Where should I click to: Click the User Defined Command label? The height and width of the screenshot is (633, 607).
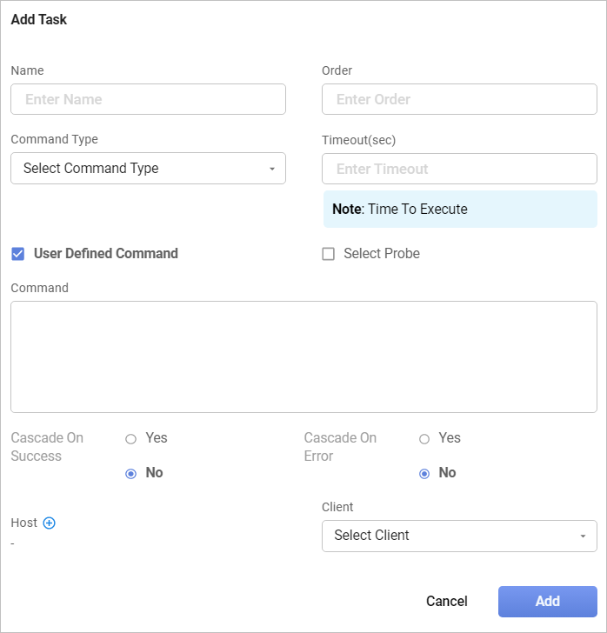105,254
